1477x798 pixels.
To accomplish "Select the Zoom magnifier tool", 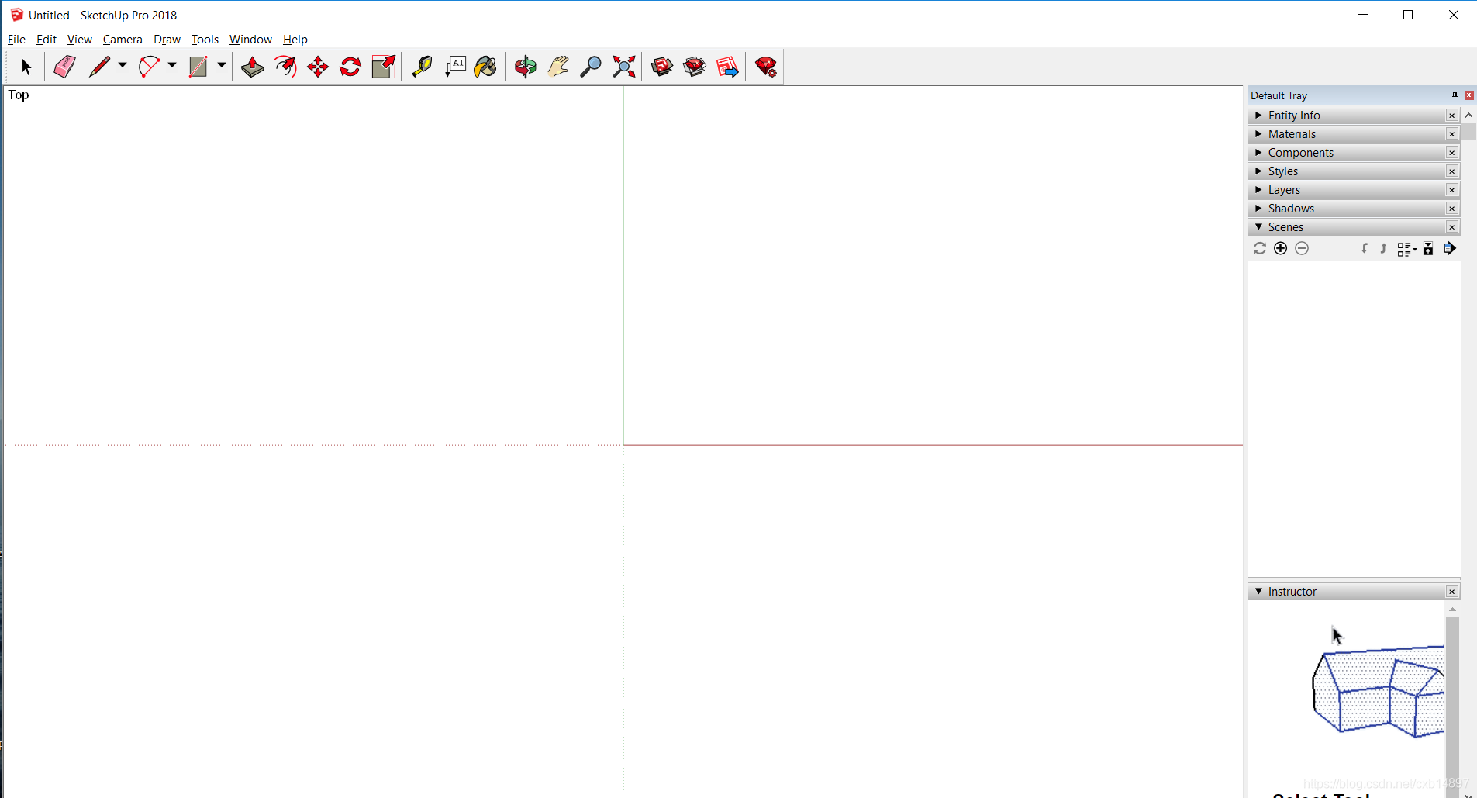I will [591, 67].
